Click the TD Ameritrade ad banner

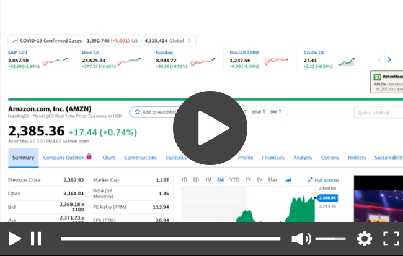click(x=387, y=82)
